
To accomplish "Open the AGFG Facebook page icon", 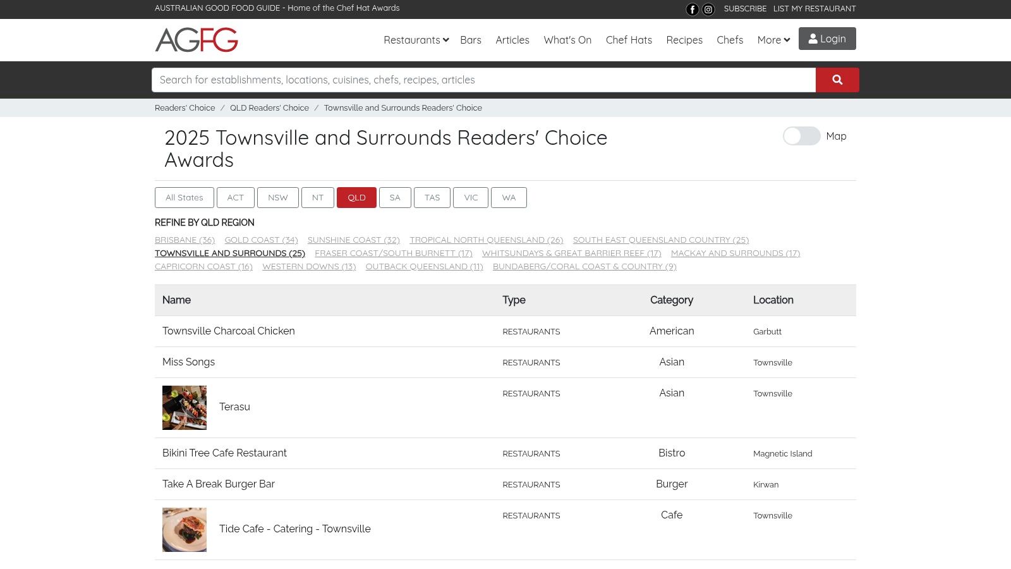I will click(692, 9).
